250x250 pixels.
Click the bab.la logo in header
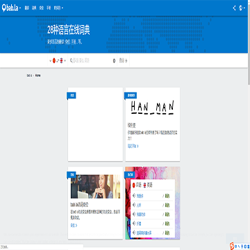[10, 8]
